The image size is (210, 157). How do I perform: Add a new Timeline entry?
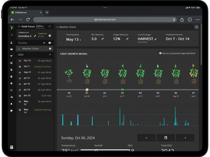(44, 43)
